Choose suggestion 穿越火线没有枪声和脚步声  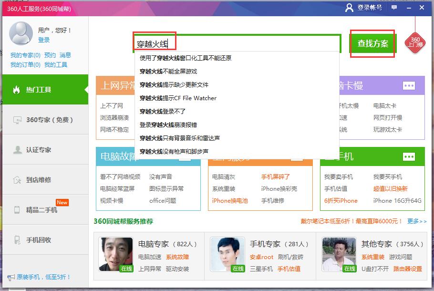pyautogui.click(x=237, y=151)
